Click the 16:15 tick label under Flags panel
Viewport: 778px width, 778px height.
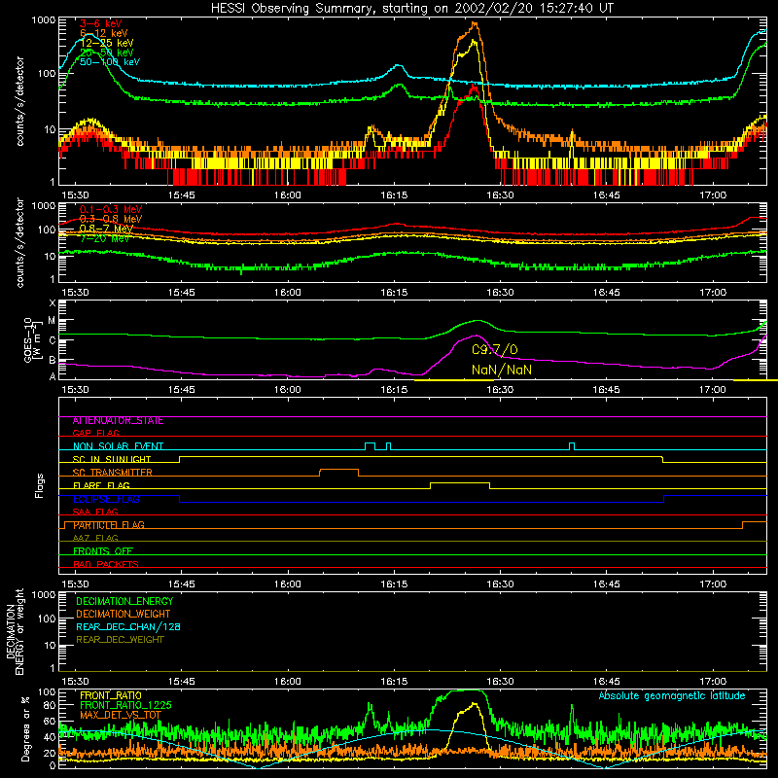click(x=394, y=584)
